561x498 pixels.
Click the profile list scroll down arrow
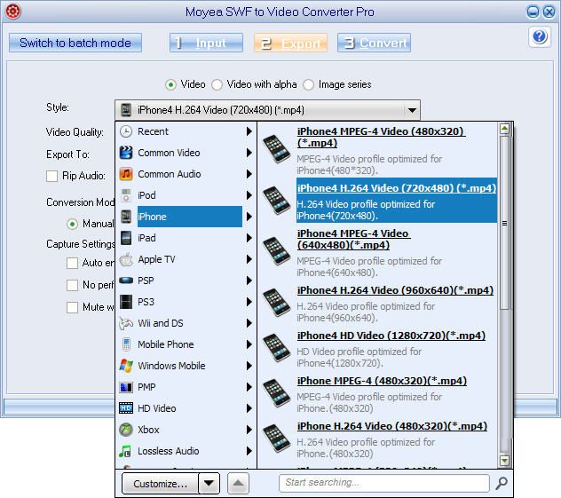(x=504, y=461)
